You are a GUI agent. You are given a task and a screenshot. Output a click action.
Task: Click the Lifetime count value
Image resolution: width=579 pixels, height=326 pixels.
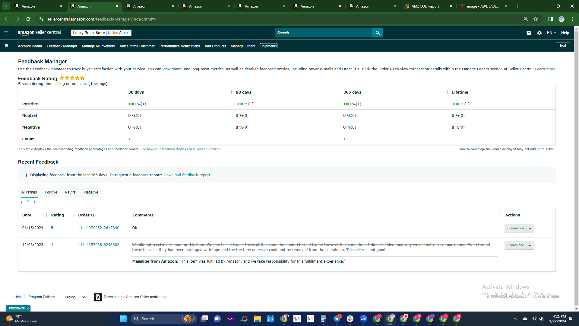tap(453, 139)
